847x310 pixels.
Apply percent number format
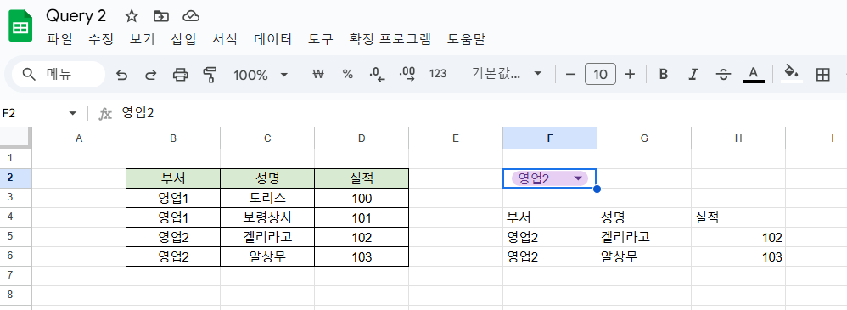click(347, 74)
